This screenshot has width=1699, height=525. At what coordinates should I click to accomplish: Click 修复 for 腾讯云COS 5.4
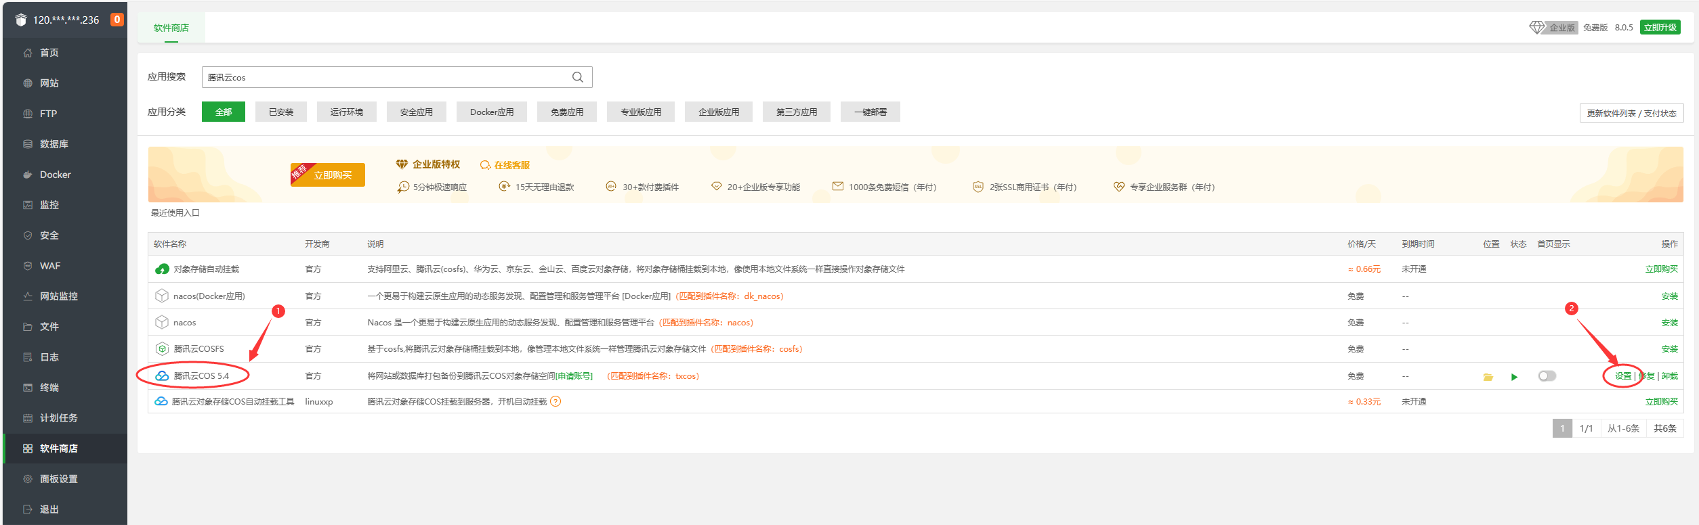tap(1647, 376)
